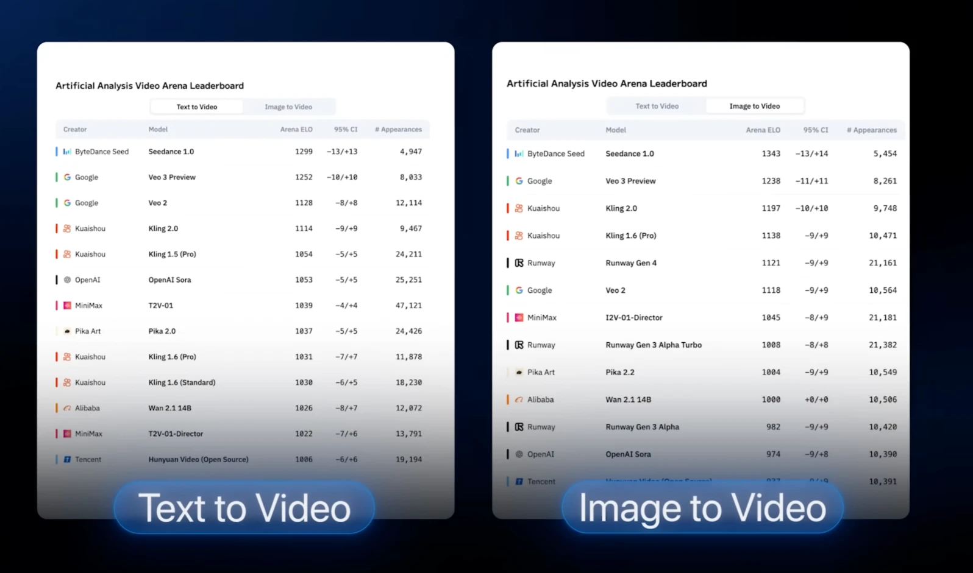Viewport: 973px width, 573px height.
Task: Sort by Model column above ELO 1299 table
Action: click(158, 129)
